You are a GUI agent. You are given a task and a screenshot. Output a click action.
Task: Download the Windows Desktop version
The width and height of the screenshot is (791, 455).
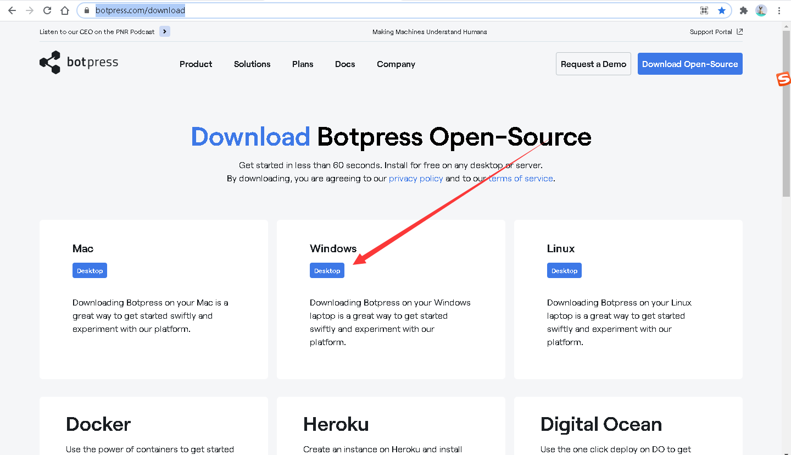327,270
